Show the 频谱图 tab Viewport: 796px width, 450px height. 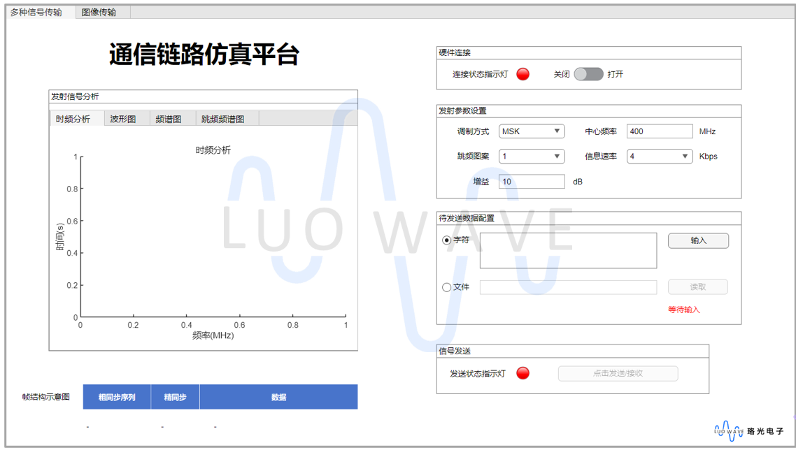coord(169,119)
